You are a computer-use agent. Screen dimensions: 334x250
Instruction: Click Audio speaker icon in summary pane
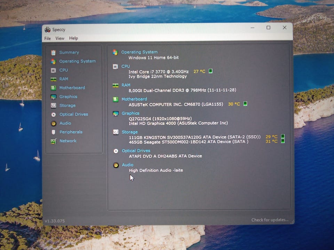[x=116, y=165]
